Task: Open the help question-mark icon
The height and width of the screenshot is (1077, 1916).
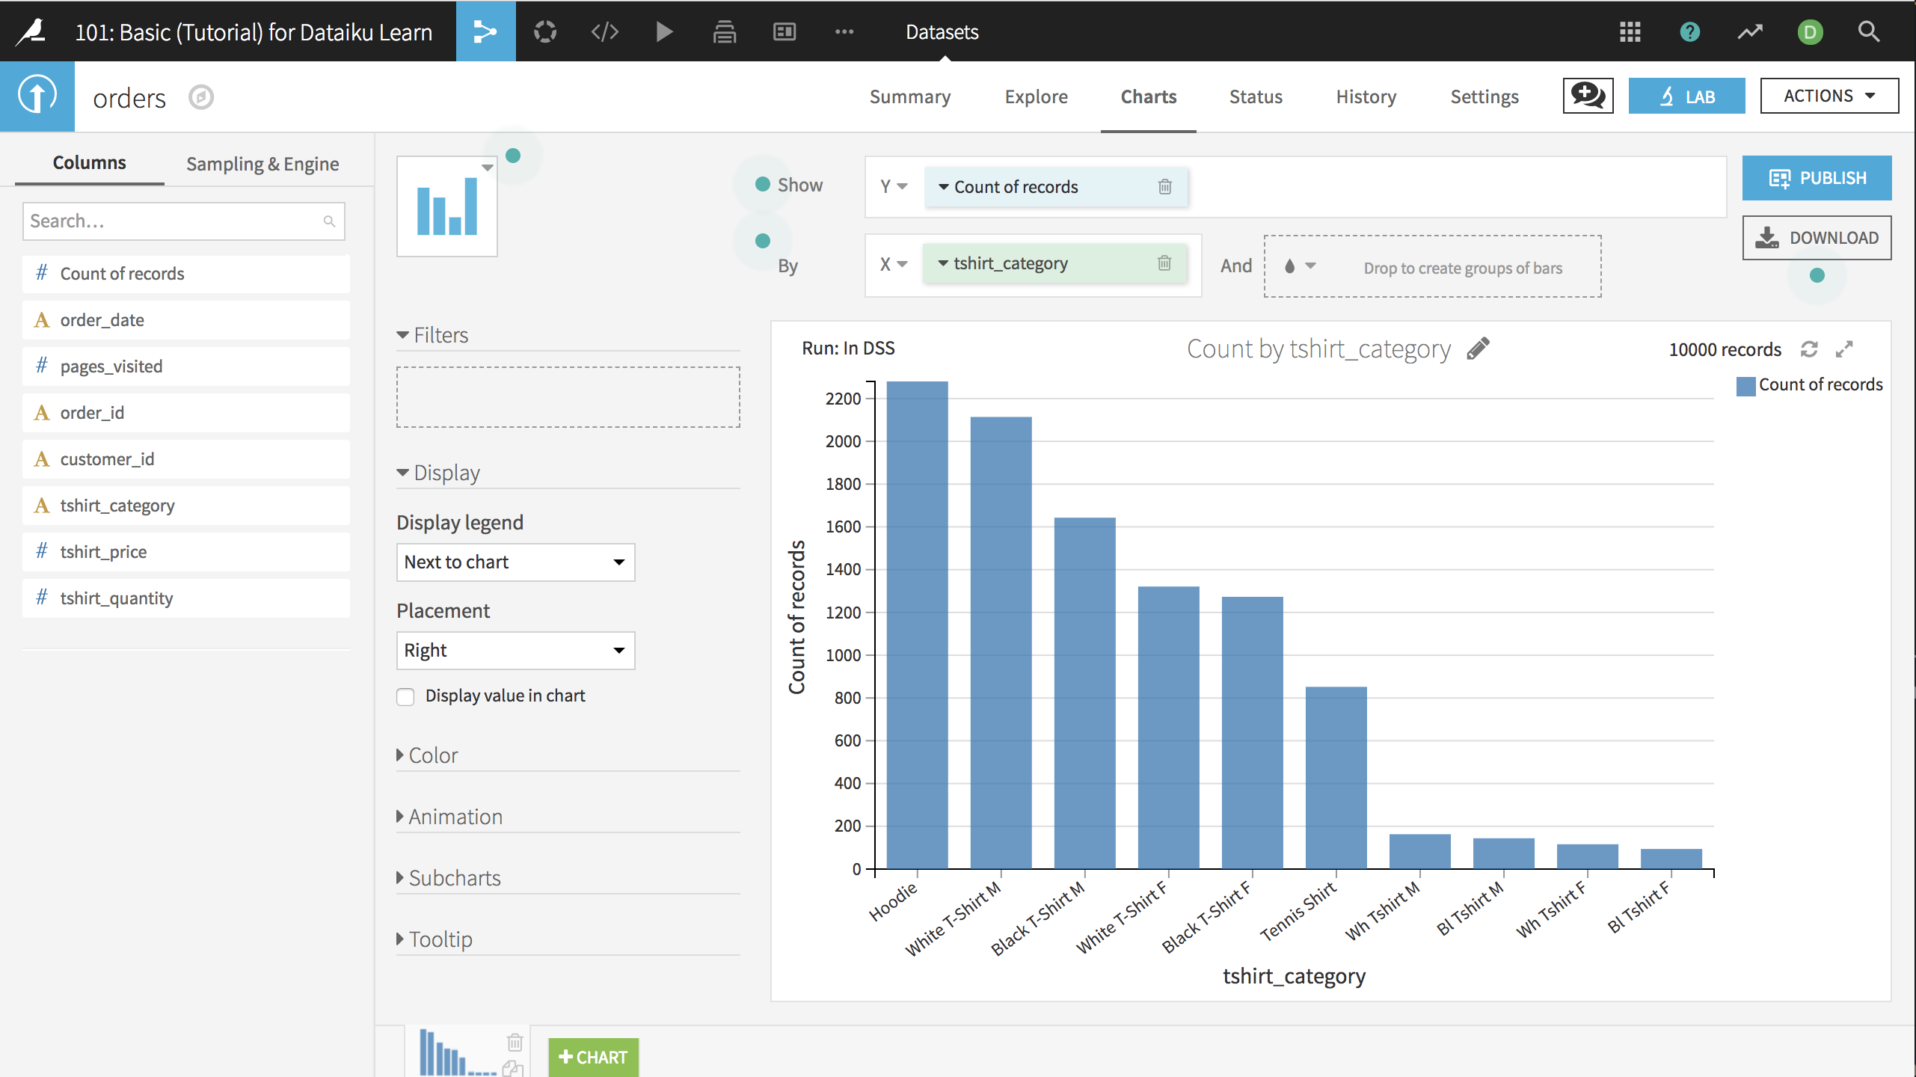Action: [1689, 31]
